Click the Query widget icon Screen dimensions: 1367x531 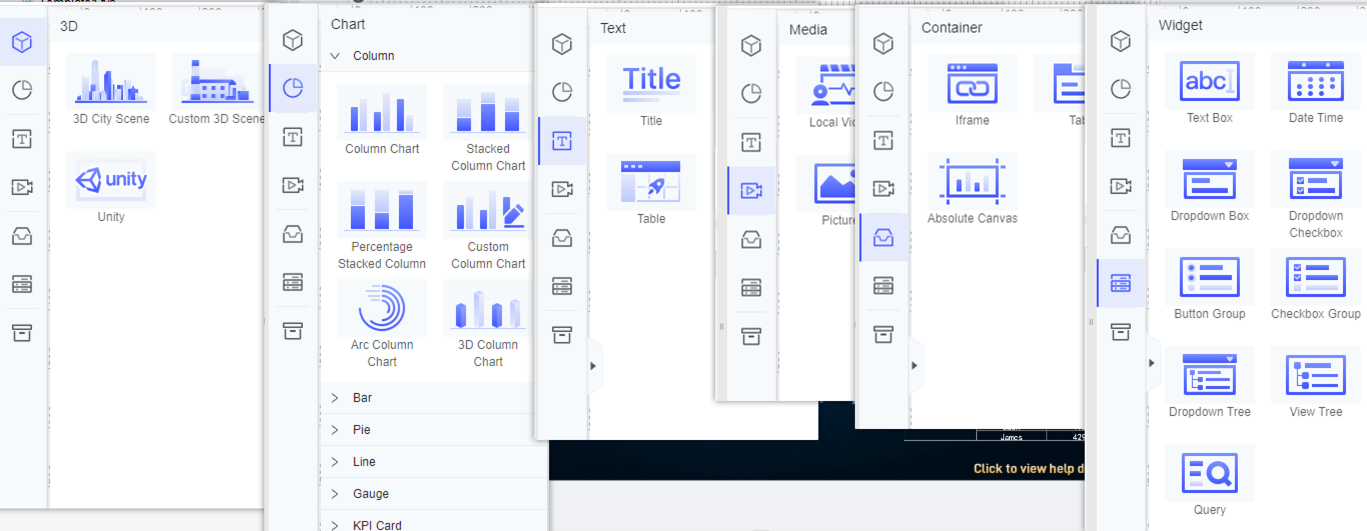click(x=1209, y=473)
